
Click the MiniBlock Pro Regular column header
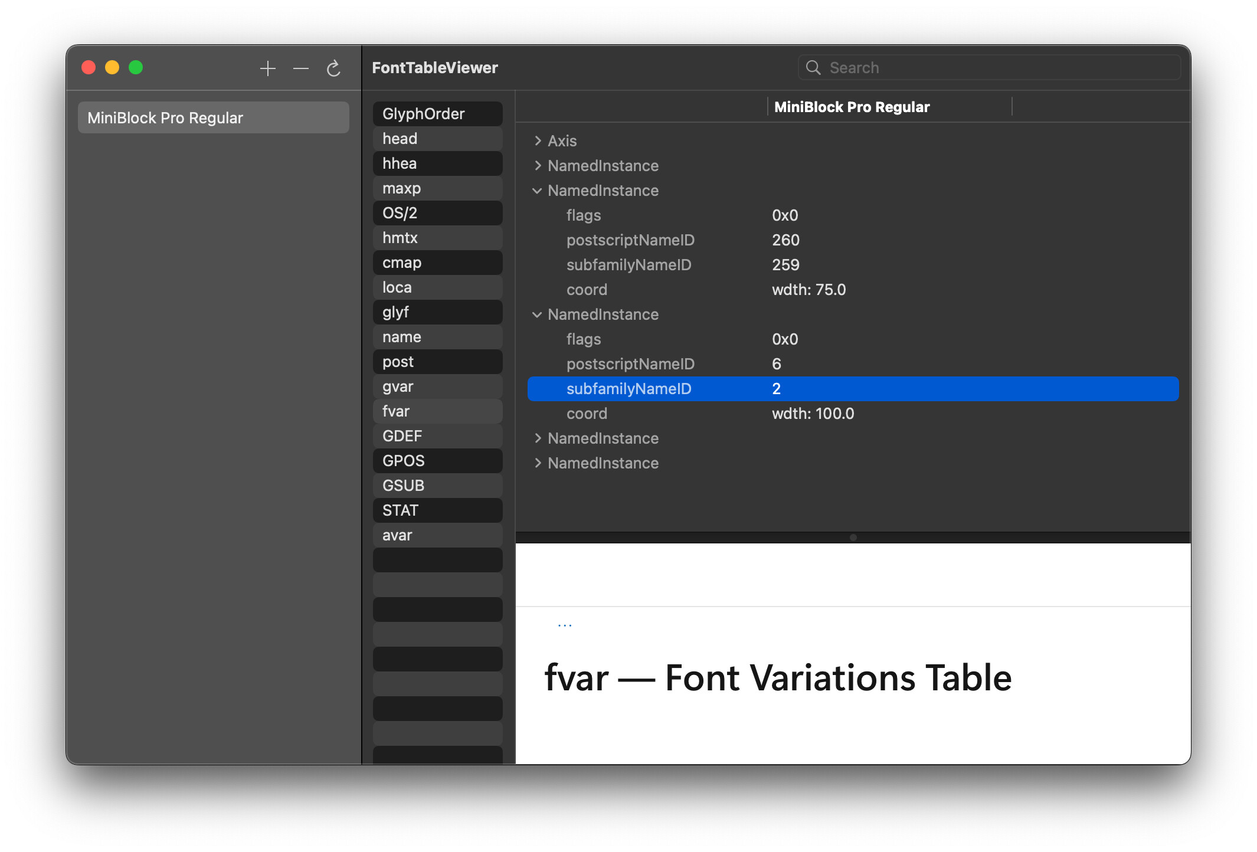(851, 107)
